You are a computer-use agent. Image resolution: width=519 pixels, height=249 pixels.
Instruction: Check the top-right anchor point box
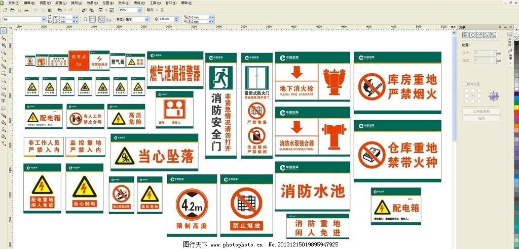[479, 90]
